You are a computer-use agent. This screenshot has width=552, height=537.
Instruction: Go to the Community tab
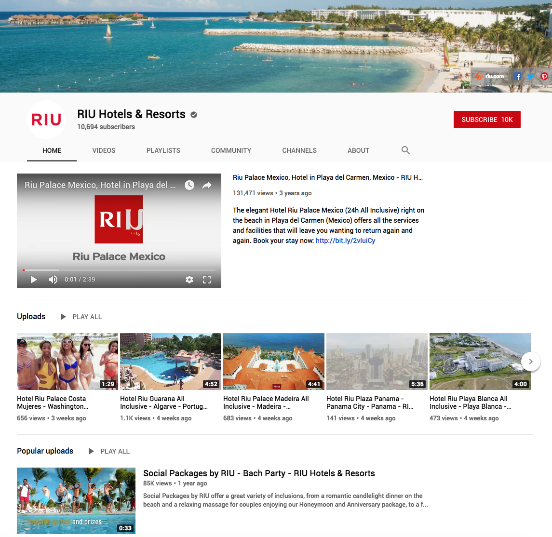(231, 150)
